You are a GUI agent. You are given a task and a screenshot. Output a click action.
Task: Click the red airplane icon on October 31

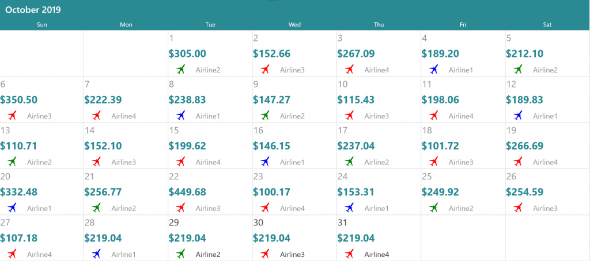[350, 254]
